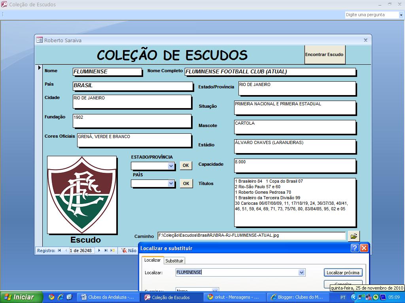Launch Google Chrome from quick launch
This screenshot has width=405, height=303.
[51, 297]
